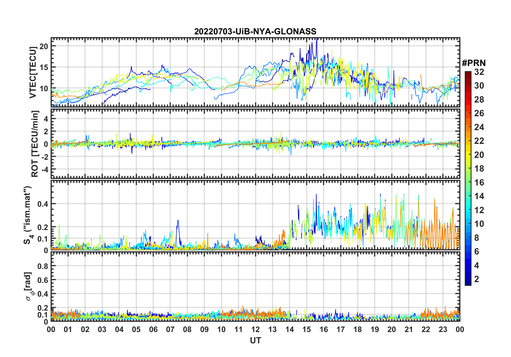
Task: Click the S4 ("ism.mat") y-axis label
Action: coord(28,215)
